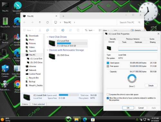Enable Compress this drive to save space

[x=108, y=95]
